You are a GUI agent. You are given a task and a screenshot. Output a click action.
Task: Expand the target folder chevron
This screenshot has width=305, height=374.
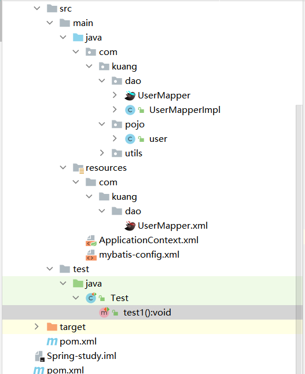36,327
